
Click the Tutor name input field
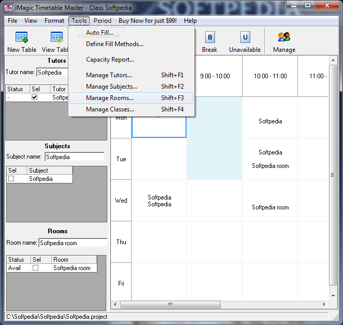click(52, 73)
